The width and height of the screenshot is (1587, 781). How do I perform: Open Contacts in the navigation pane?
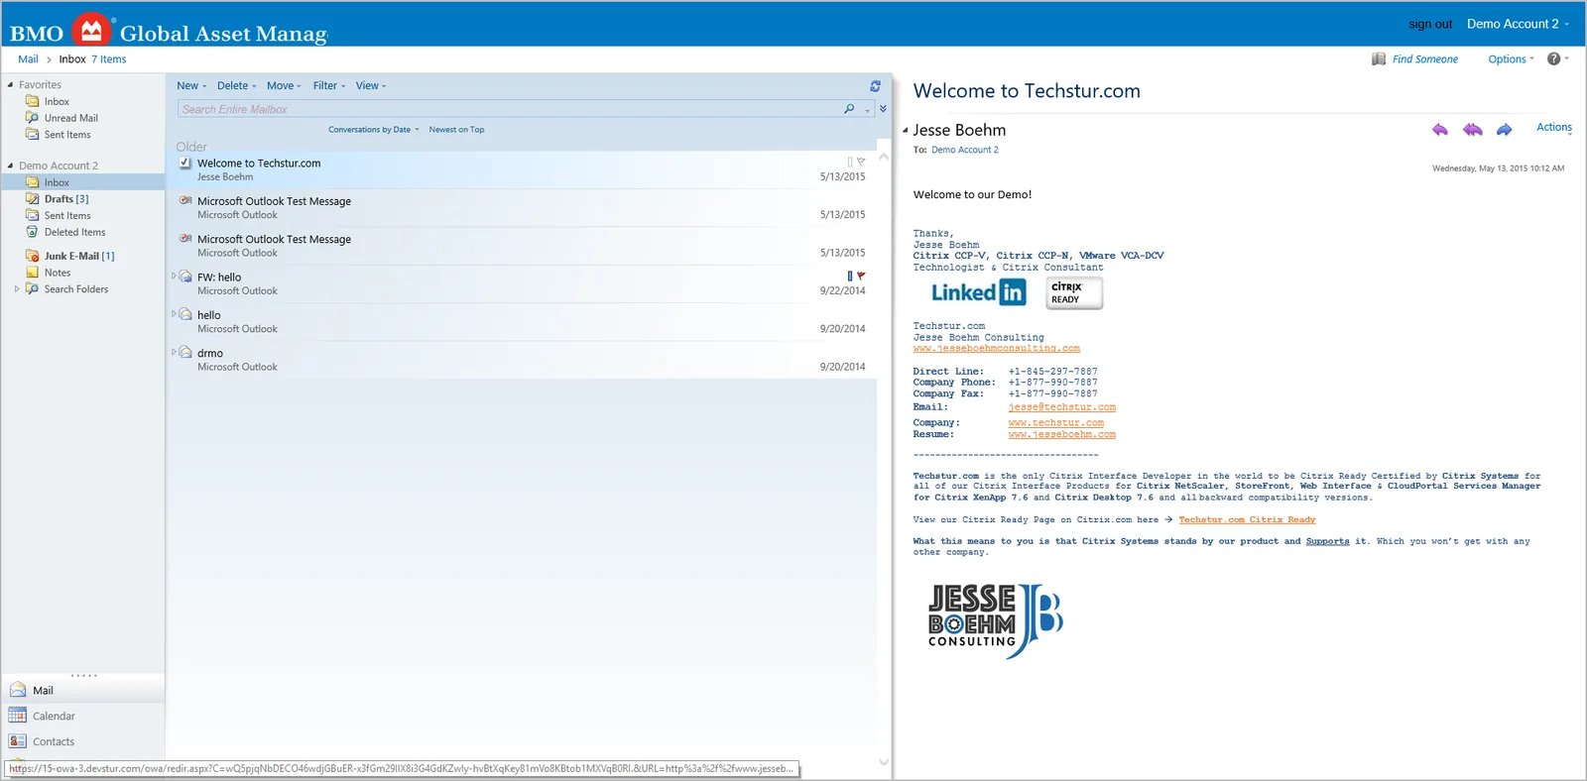[54, 741]
